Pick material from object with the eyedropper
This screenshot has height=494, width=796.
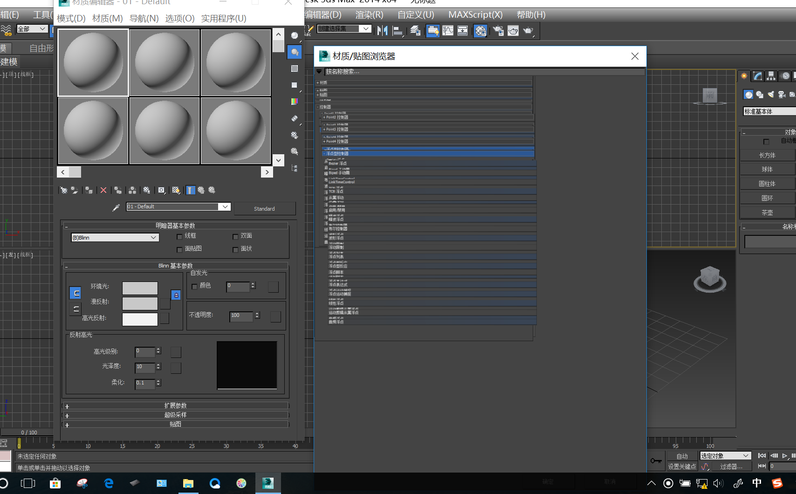point(116,207)
